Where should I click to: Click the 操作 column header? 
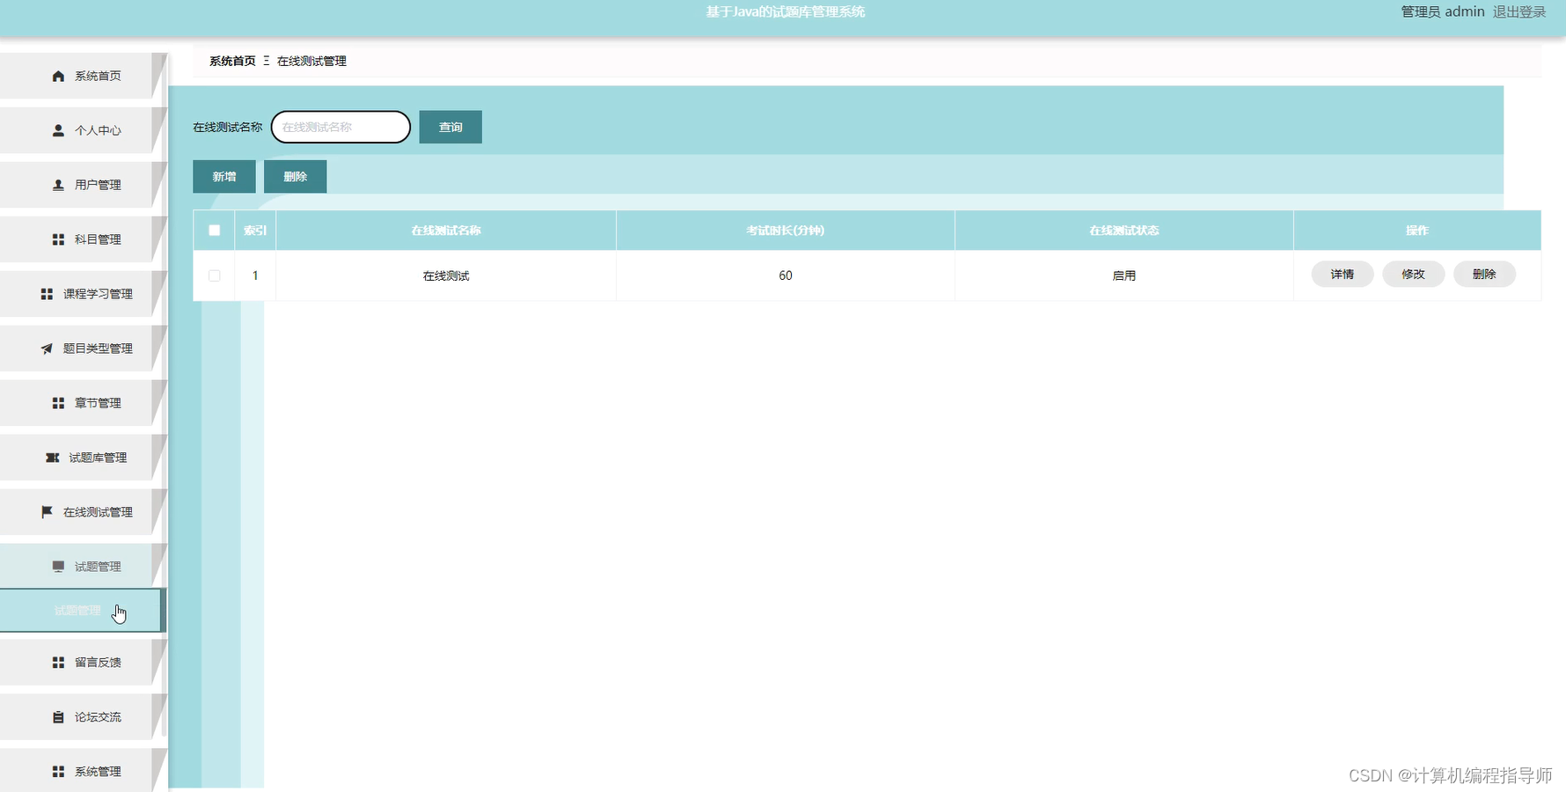pos(1417,231)
